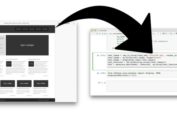Click the in_text line in the top cell
The image size is (177, 118).
pyautogui.click(x=121, y=37)
